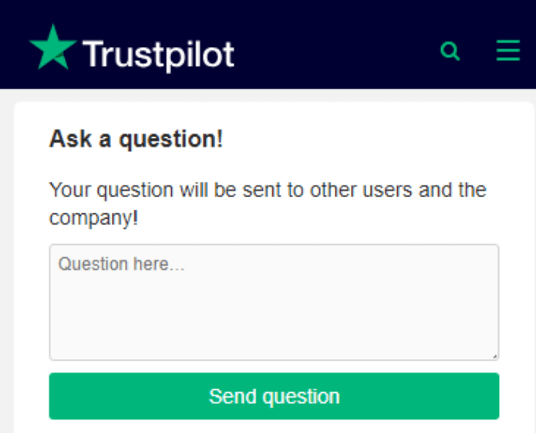Viewport: 536px width, 433px height.
Task: Click the words "and the" in description
Action: tap(453, 190)
